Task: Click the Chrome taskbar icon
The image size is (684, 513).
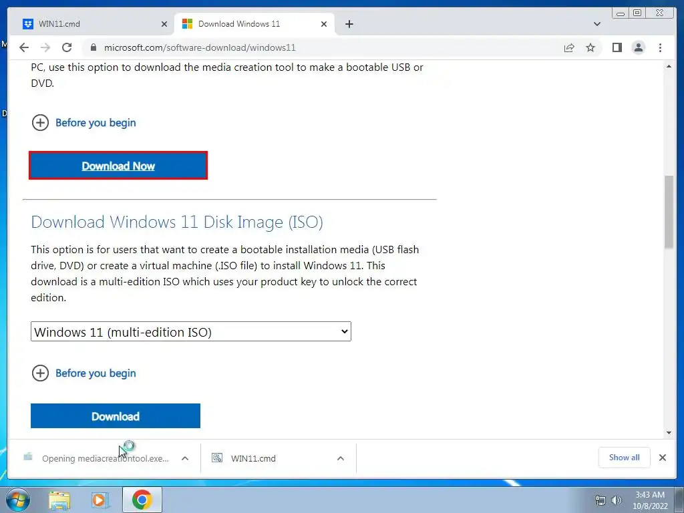Action: pos(142,500)
